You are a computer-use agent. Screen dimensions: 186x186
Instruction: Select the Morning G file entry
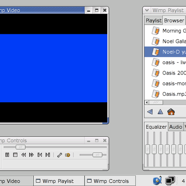(x=165, y=31)
